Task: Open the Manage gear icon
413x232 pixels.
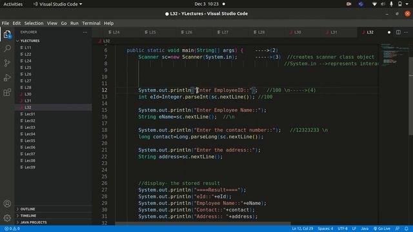Action: coord(7,218)
